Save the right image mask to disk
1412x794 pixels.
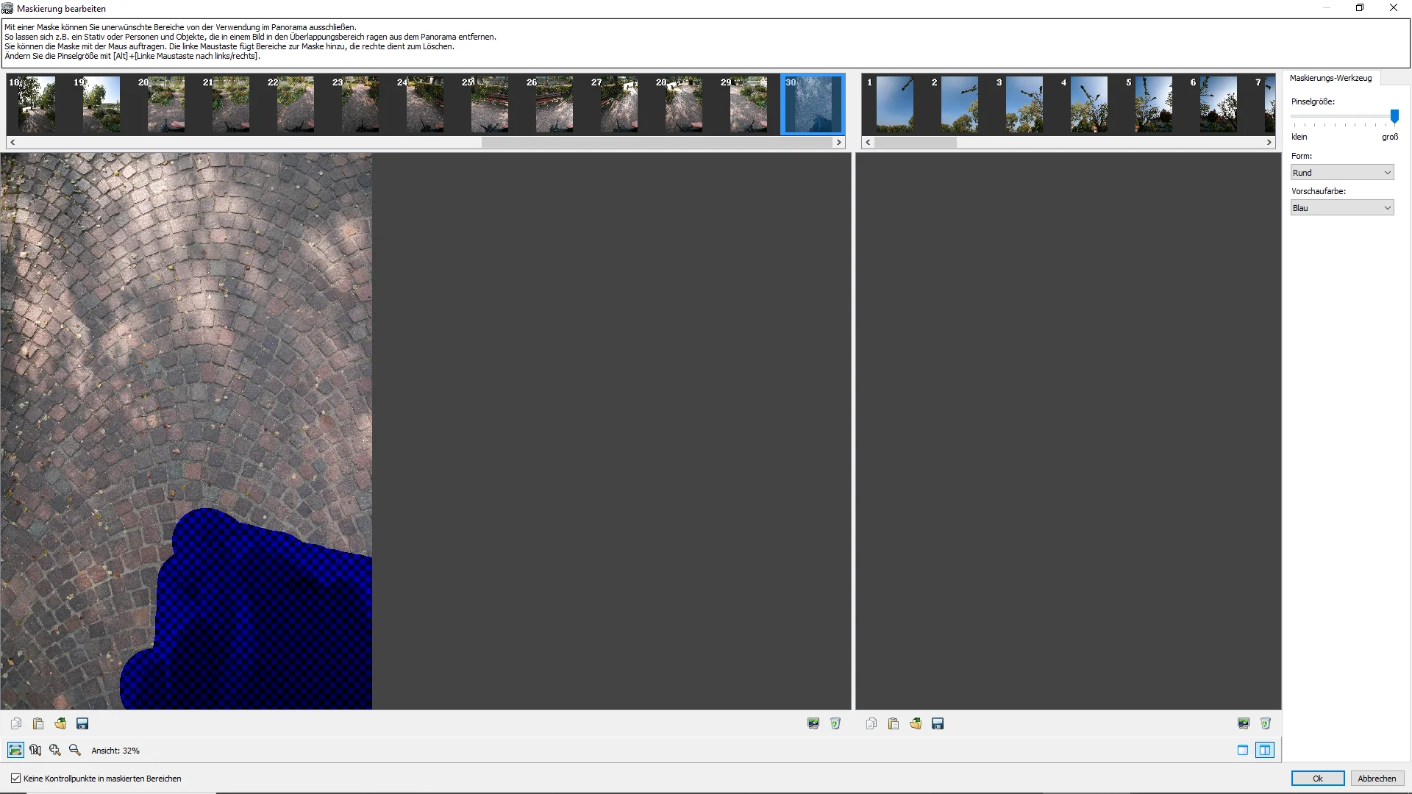point(938,723)
